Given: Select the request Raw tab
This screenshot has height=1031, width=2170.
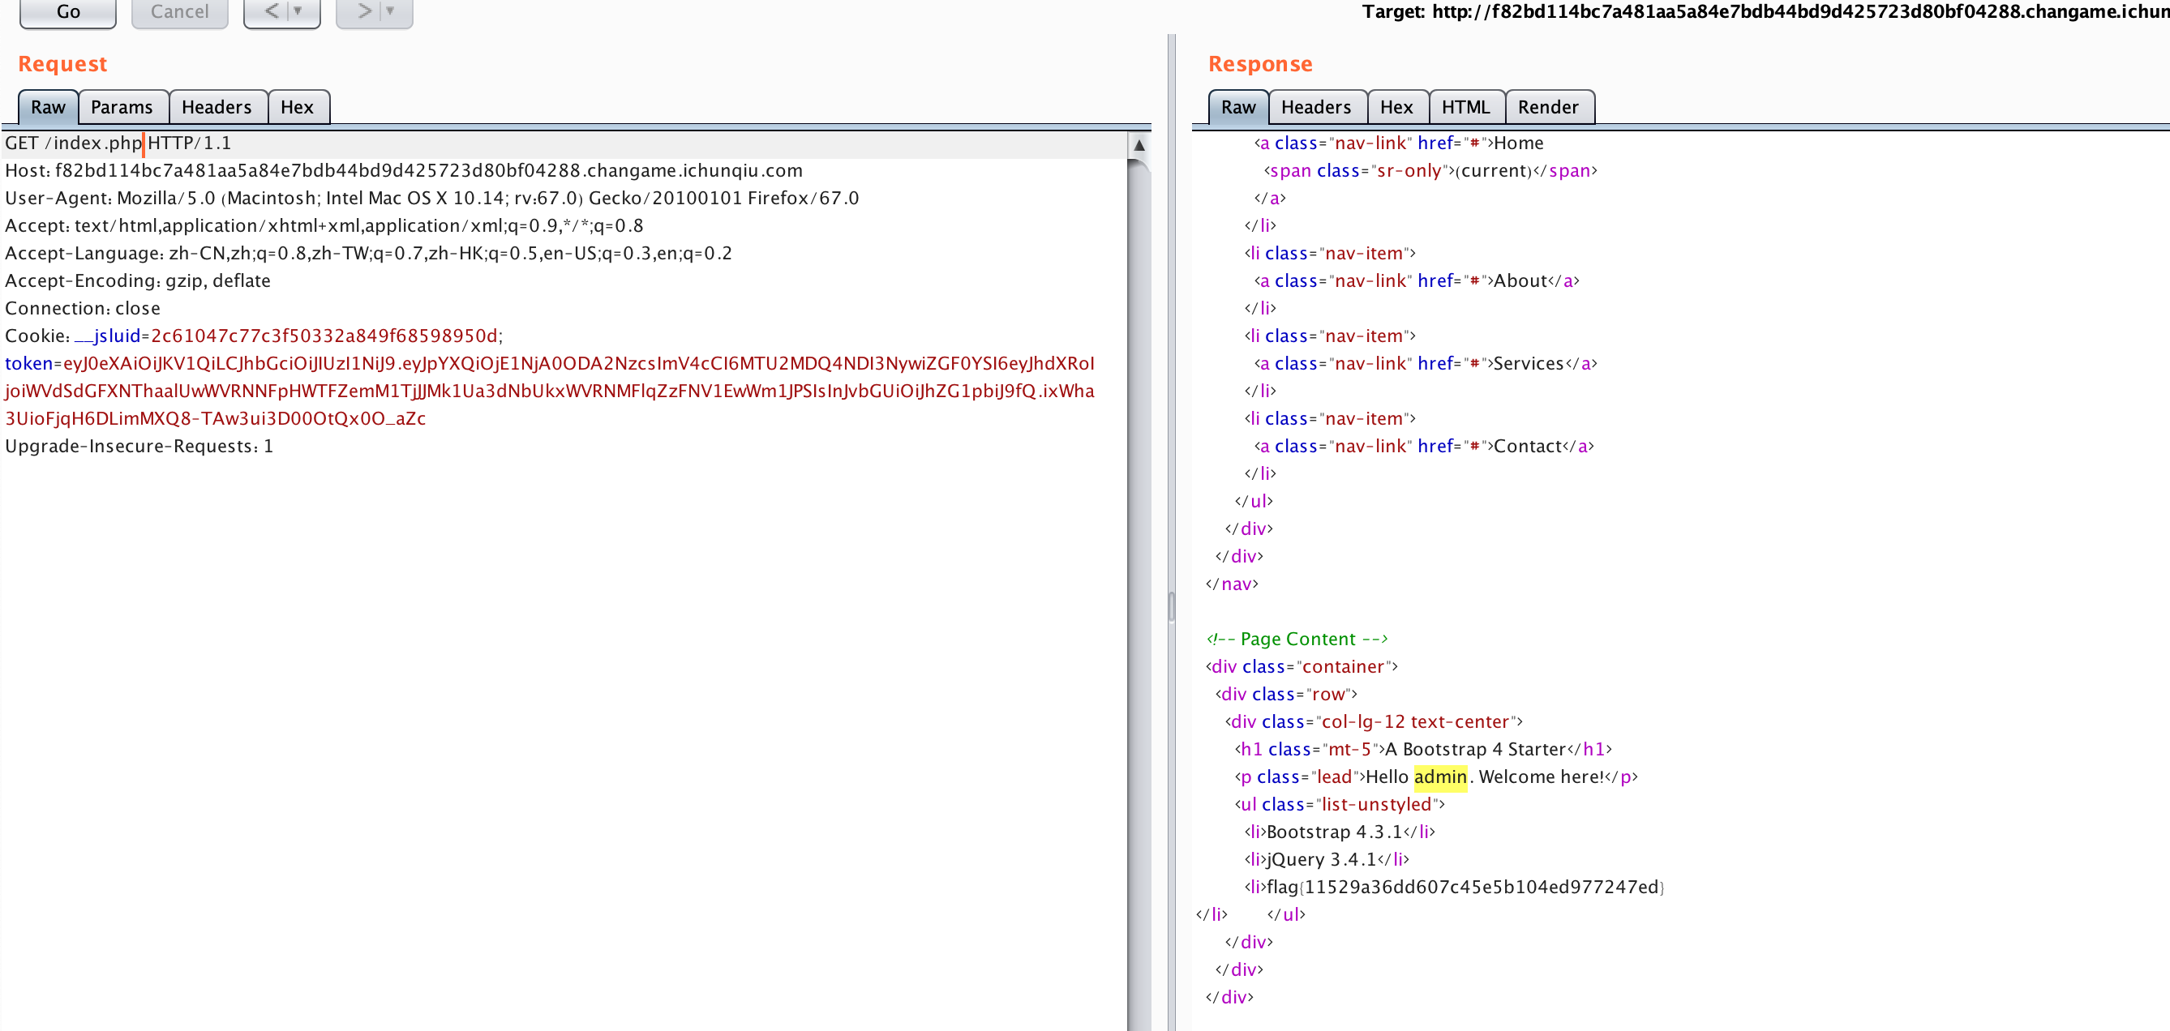Looking at the screenshot, I should point(48,108).
